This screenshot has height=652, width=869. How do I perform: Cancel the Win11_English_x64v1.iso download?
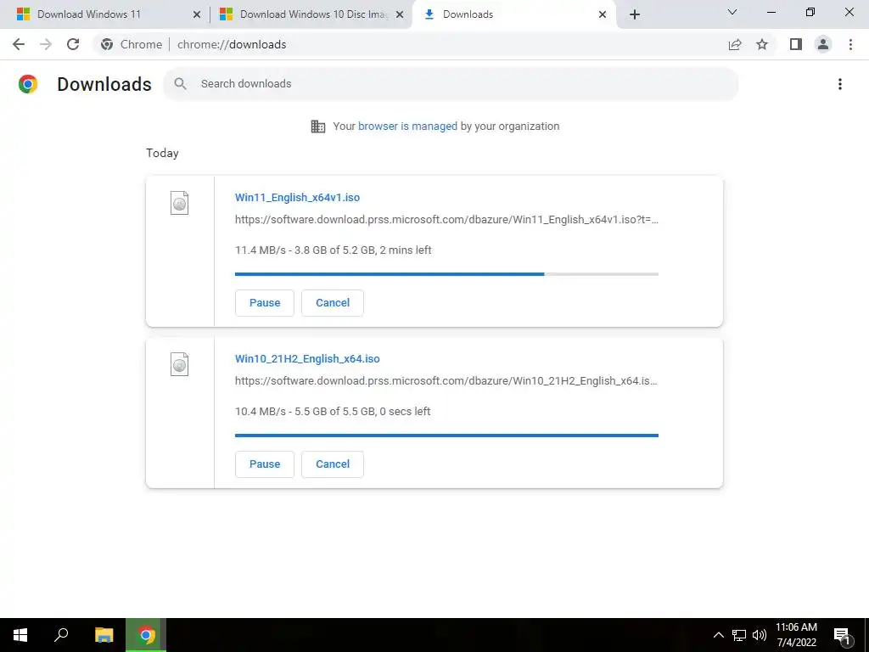333,303
